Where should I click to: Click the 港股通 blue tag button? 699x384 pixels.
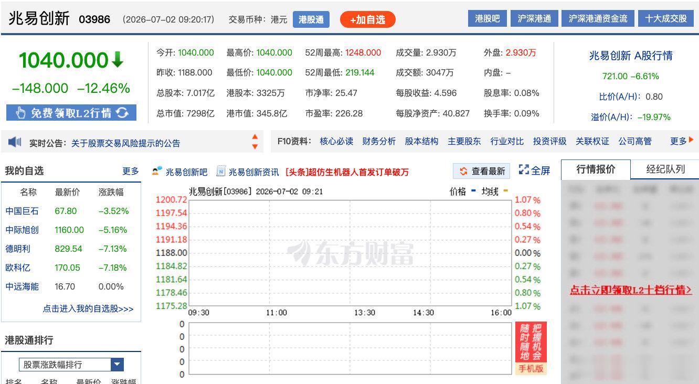click(x=311, y=19)
